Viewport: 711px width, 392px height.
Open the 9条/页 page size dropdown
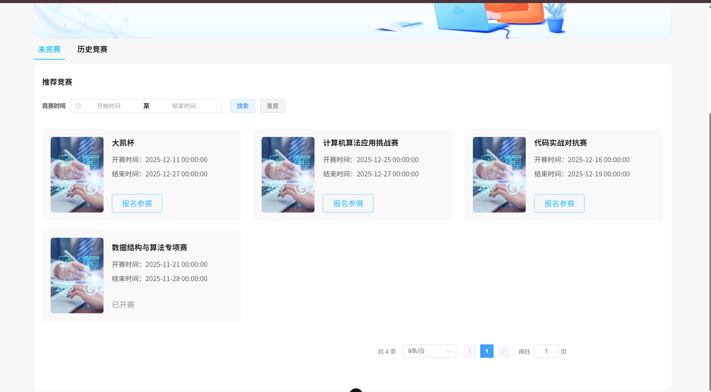click(430, 351)
